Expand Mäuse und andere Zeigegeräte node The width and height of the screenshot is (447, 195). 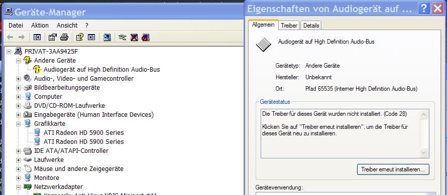click(x=18, y=169)
